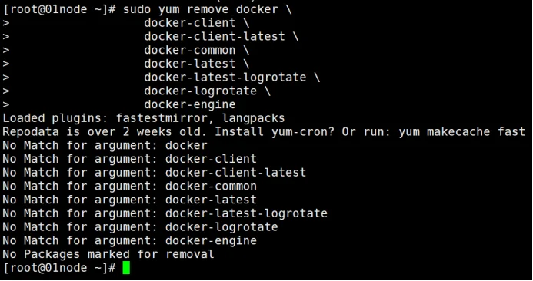Viewport: 533px width, 281px height.
Task: Click the 'docker-latest-logrotate \' command line
Action: (232, 78)
